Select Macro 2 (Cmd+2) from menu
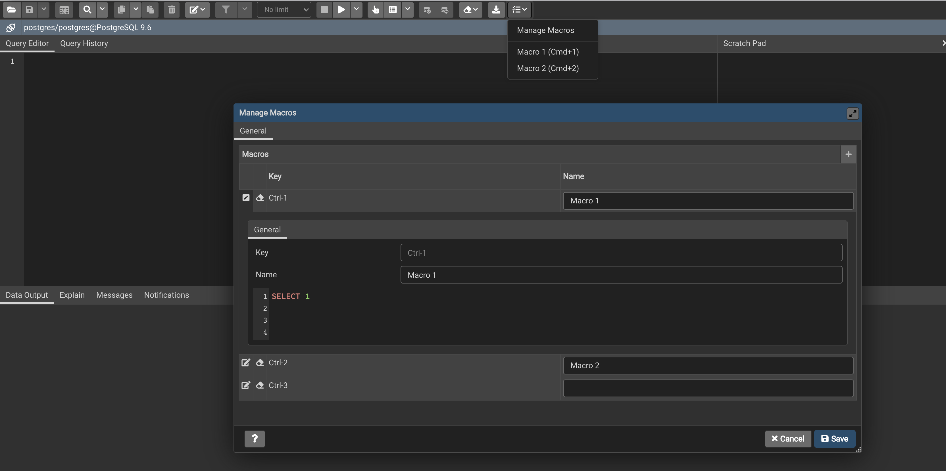Image resolution: width=946 pixels, height=471 pixels. click(x=547, y=68)
